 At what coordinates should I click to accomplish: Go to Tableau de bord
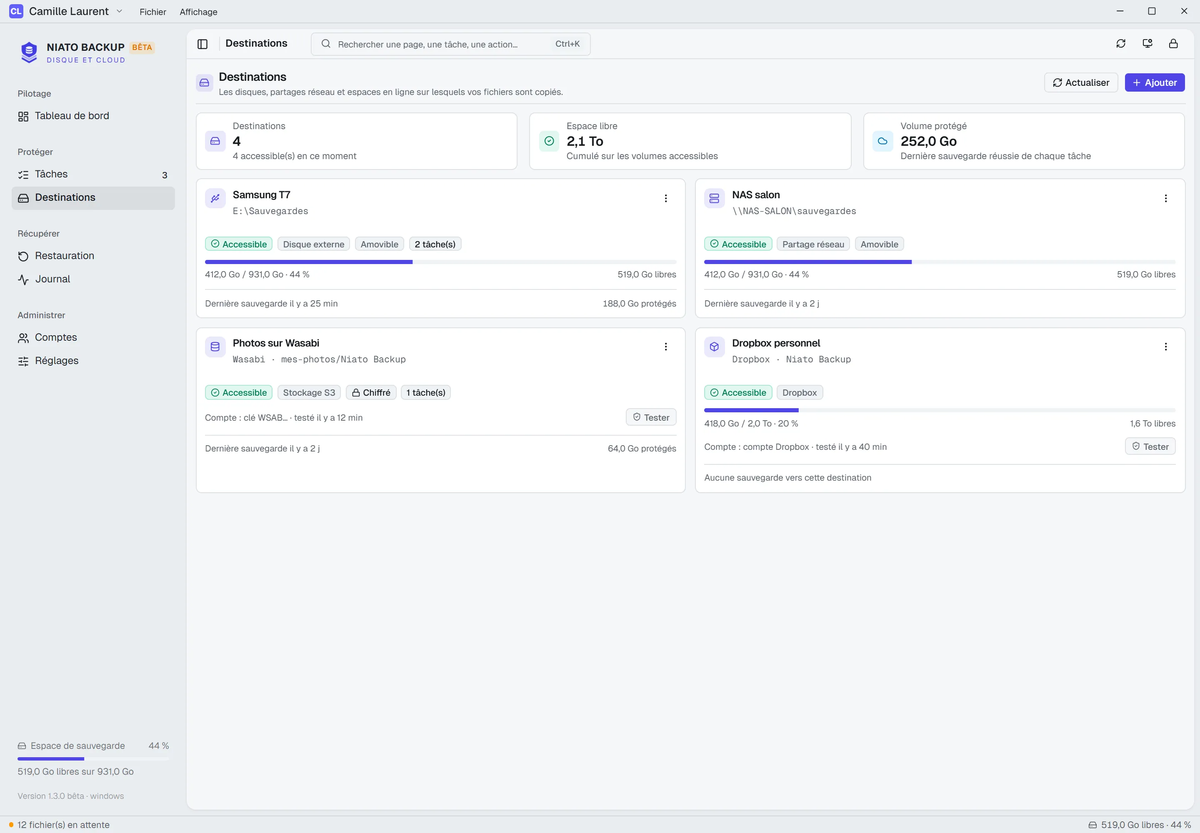pyautogui.click(x=93, y=116)
